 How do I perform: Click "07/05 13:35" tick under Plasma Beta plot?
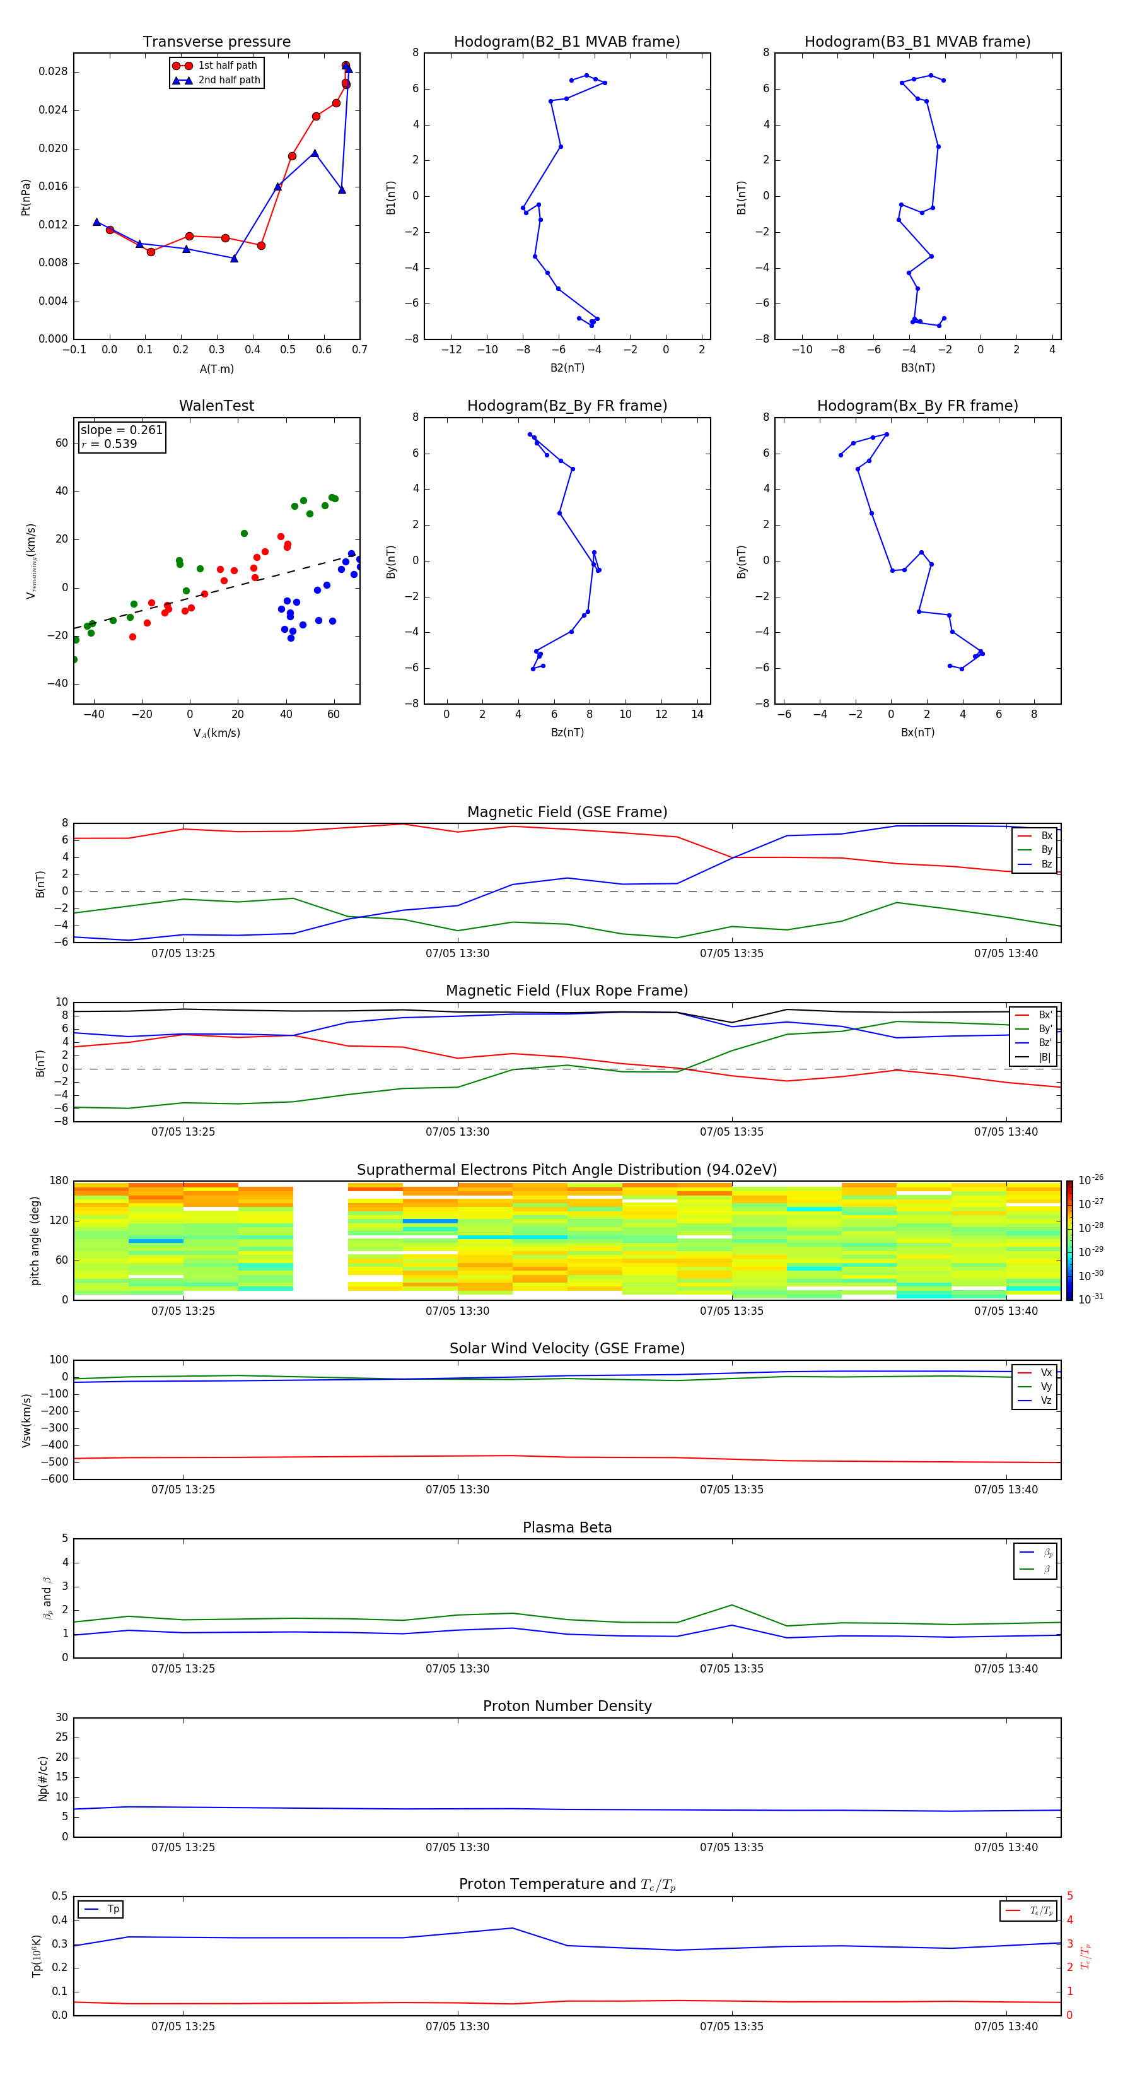tap(732, 1669)
